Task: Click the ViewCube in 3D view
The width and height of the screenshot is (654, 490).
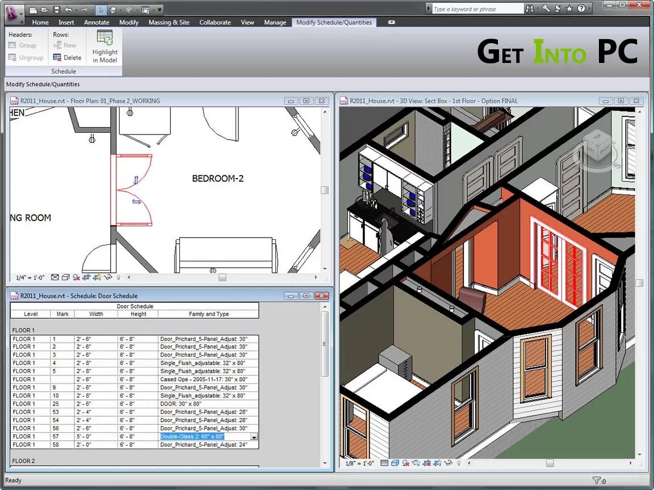Action: (597, 145)
